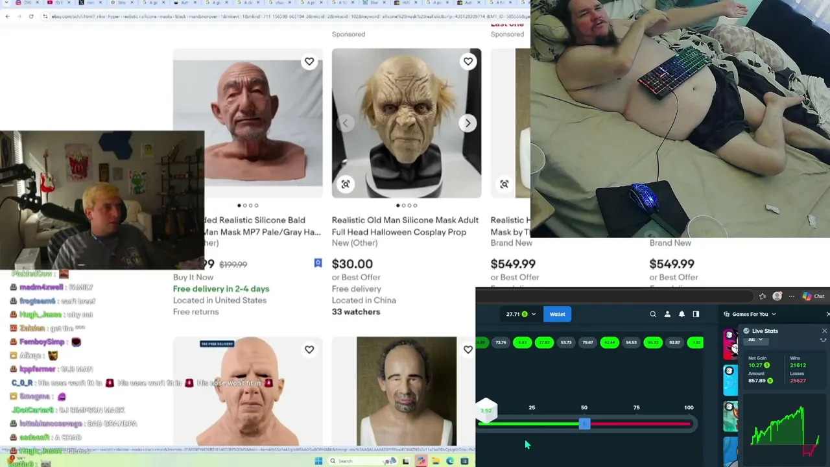This screenshot has width=830, height=467.
Task: Open the Windows Start menu
Action: coord(318,461)
